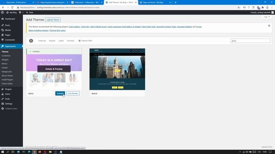Open Howdy coding tutorials profile menu

pyautogui.click(x=262, y=12)
